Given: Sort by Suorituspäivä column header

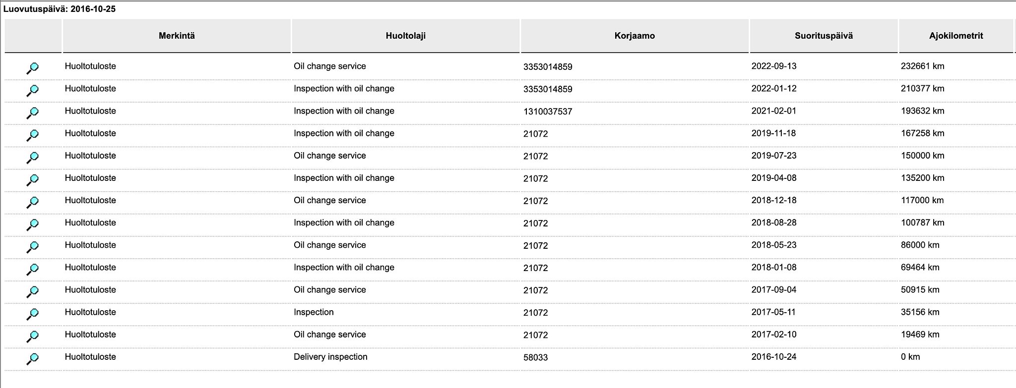Looking at the screenshot, I should tap(824, 36).
